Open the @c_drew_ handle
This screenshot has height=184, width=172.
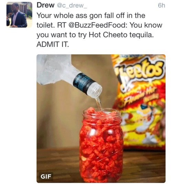coord(72,5)
